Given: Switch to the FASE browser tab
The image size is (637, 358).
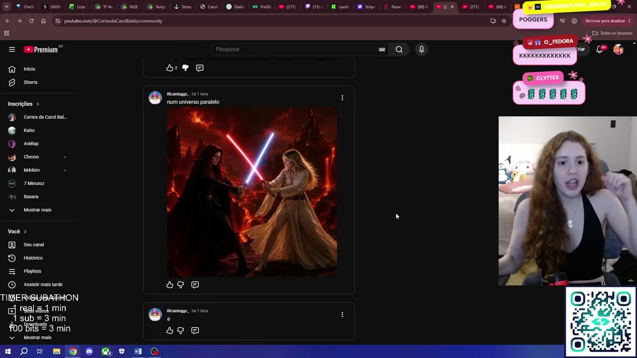Looking at the screenshot, I should pos(130,7).
